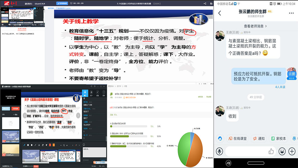The image size is (298, 168).
Task: Open the emoji picker in chat bar
Action: (282, 151)
